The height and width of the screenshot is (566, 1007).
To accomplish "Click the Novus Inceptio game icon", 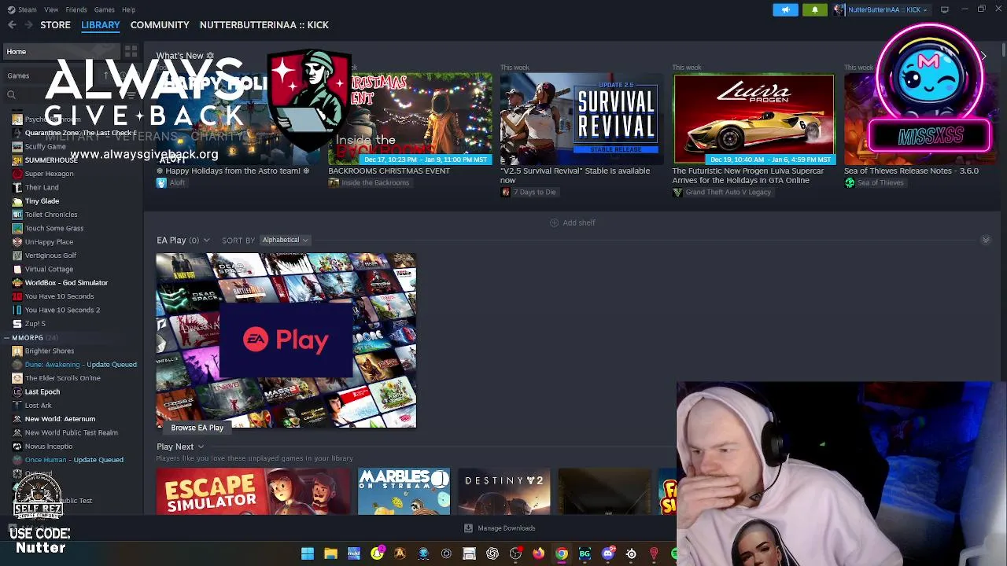I will click(x=17, y=447).
